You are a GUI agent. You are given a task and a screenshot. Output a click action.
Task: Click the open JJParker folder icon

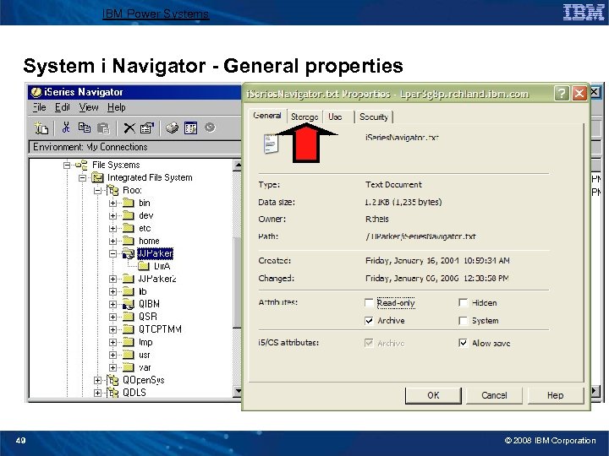129,253
